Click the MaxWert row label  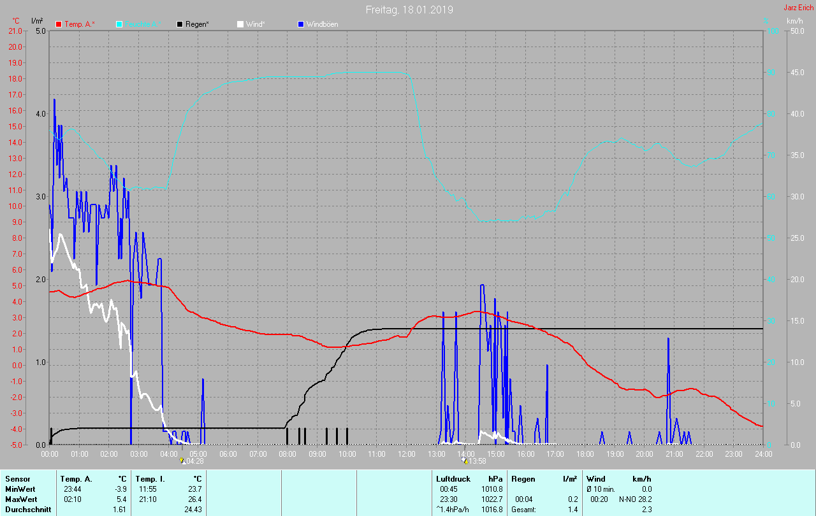tap(20, 499)
